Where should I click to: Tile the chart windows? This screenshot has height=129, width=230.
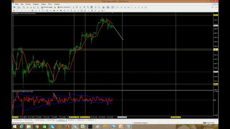[x=91, y=7]
